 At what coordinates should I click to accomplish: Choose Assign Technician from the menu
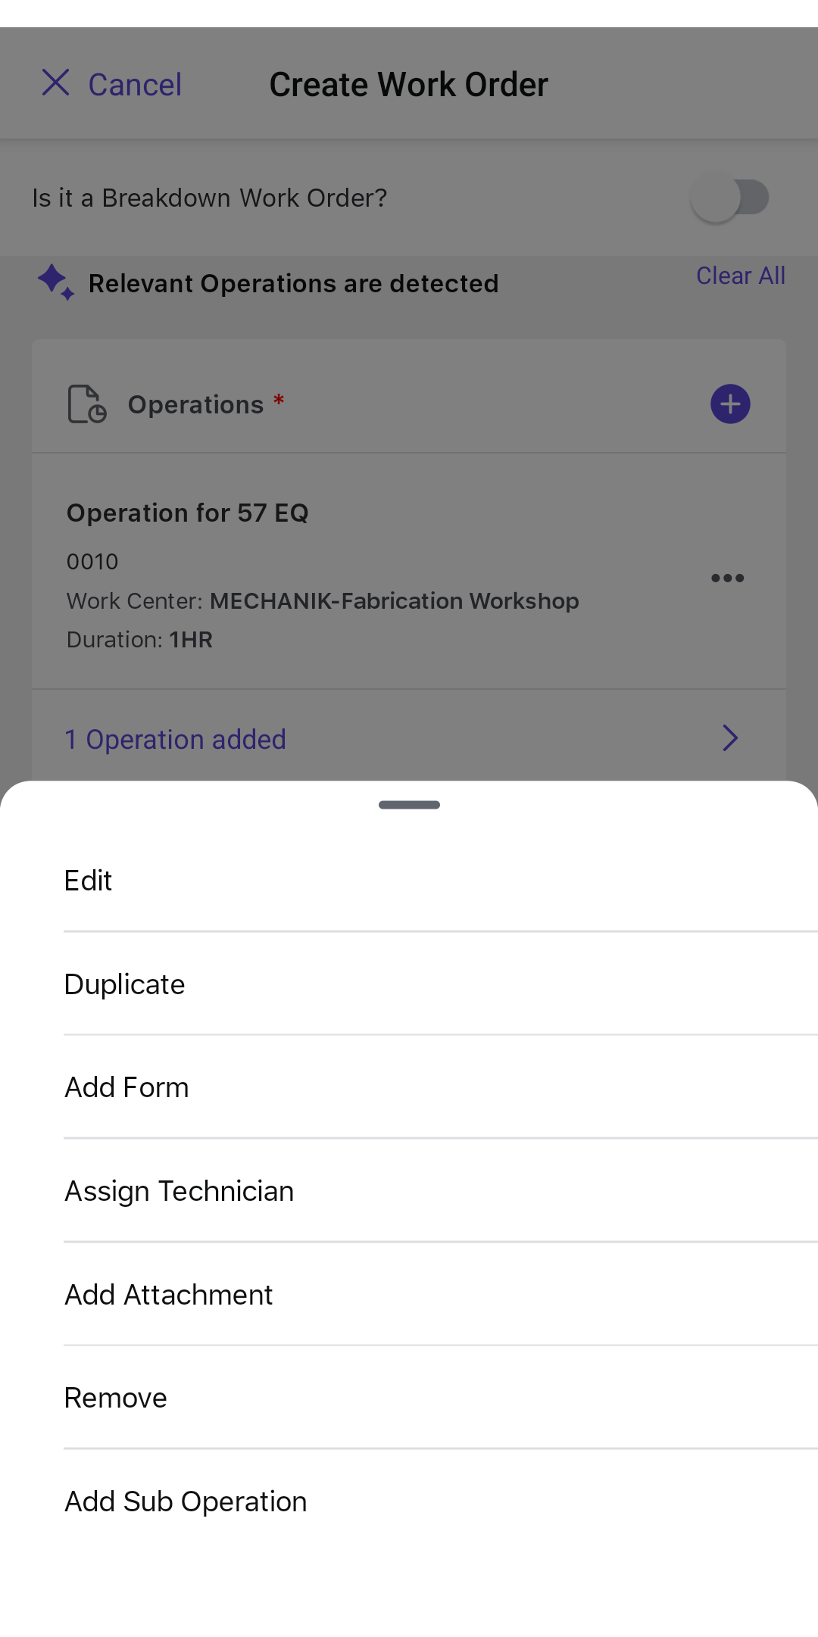pos(180,1192)
